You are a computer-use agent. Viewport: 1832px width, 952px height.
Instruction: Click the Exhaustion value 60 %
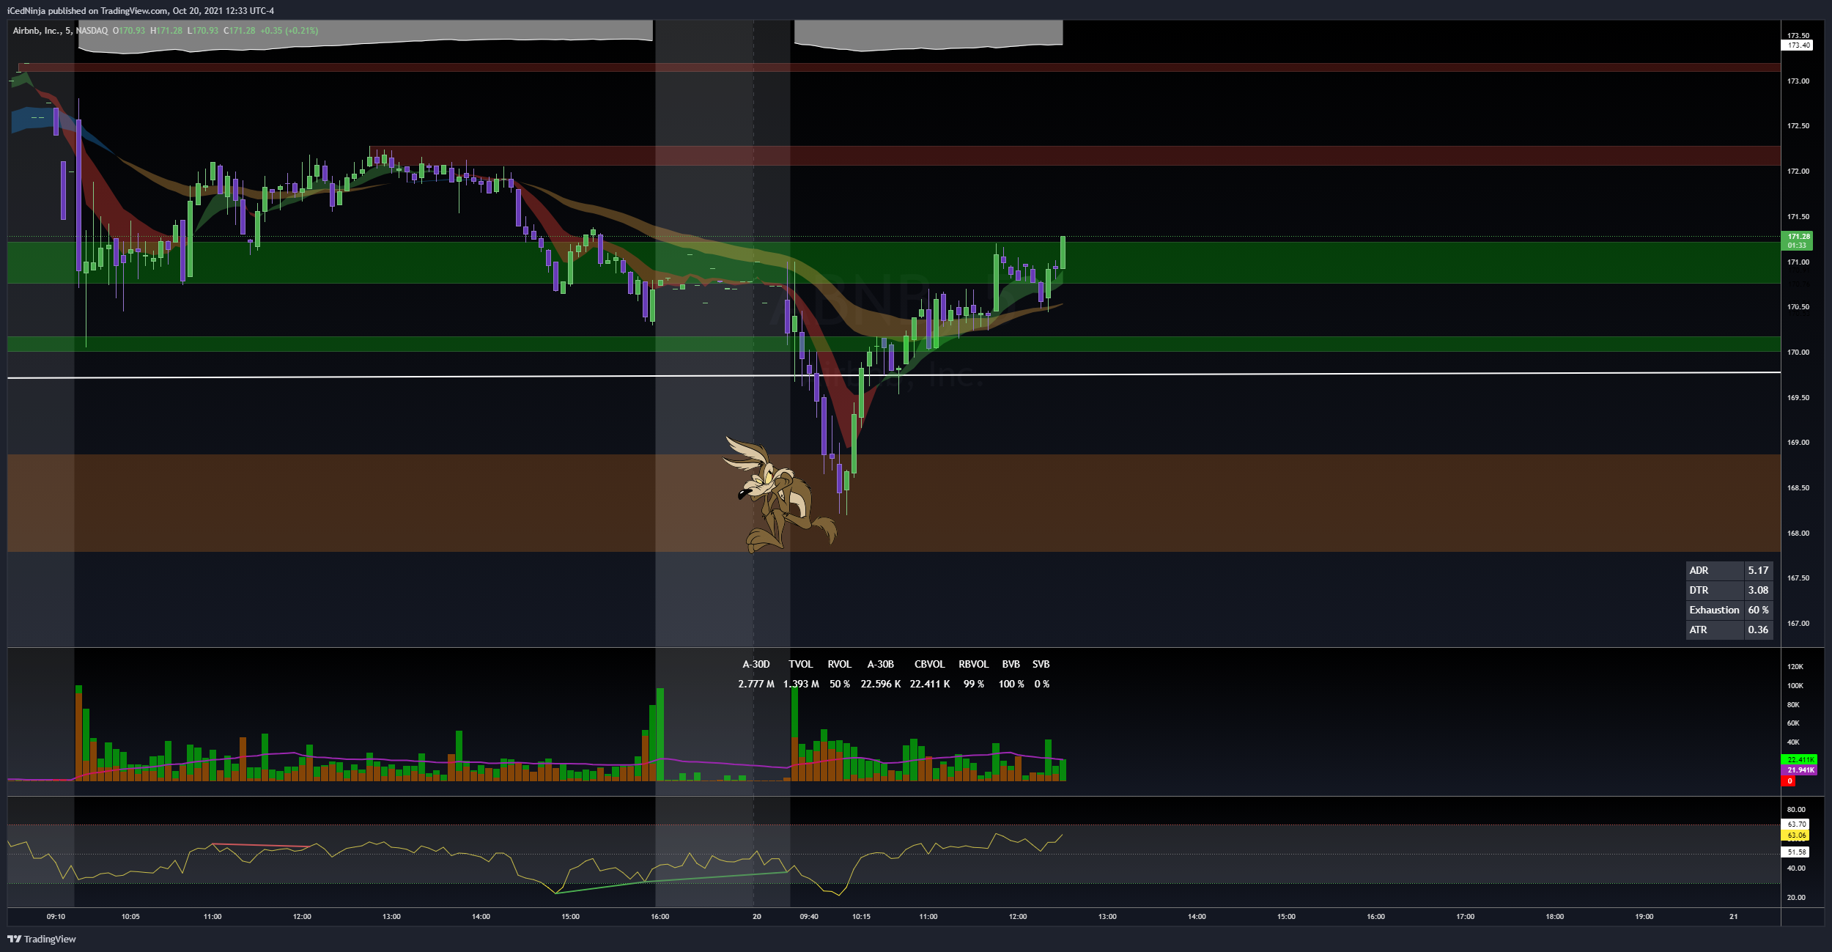[x=1758, y=610]
